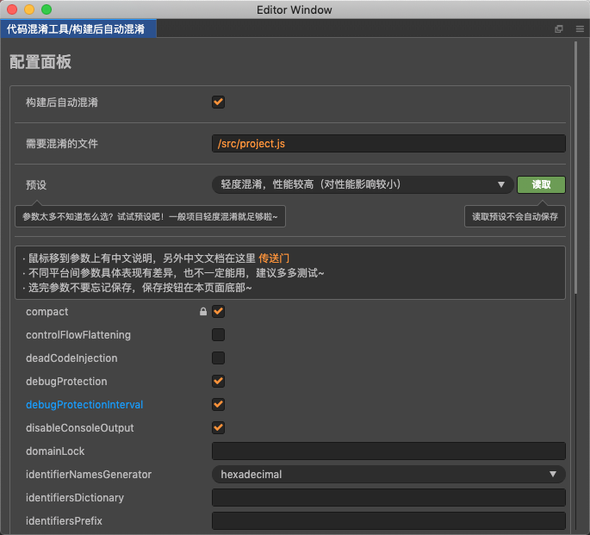590x535 pixels.
Task: Click the domainLock input field
Action: (388, 451)
